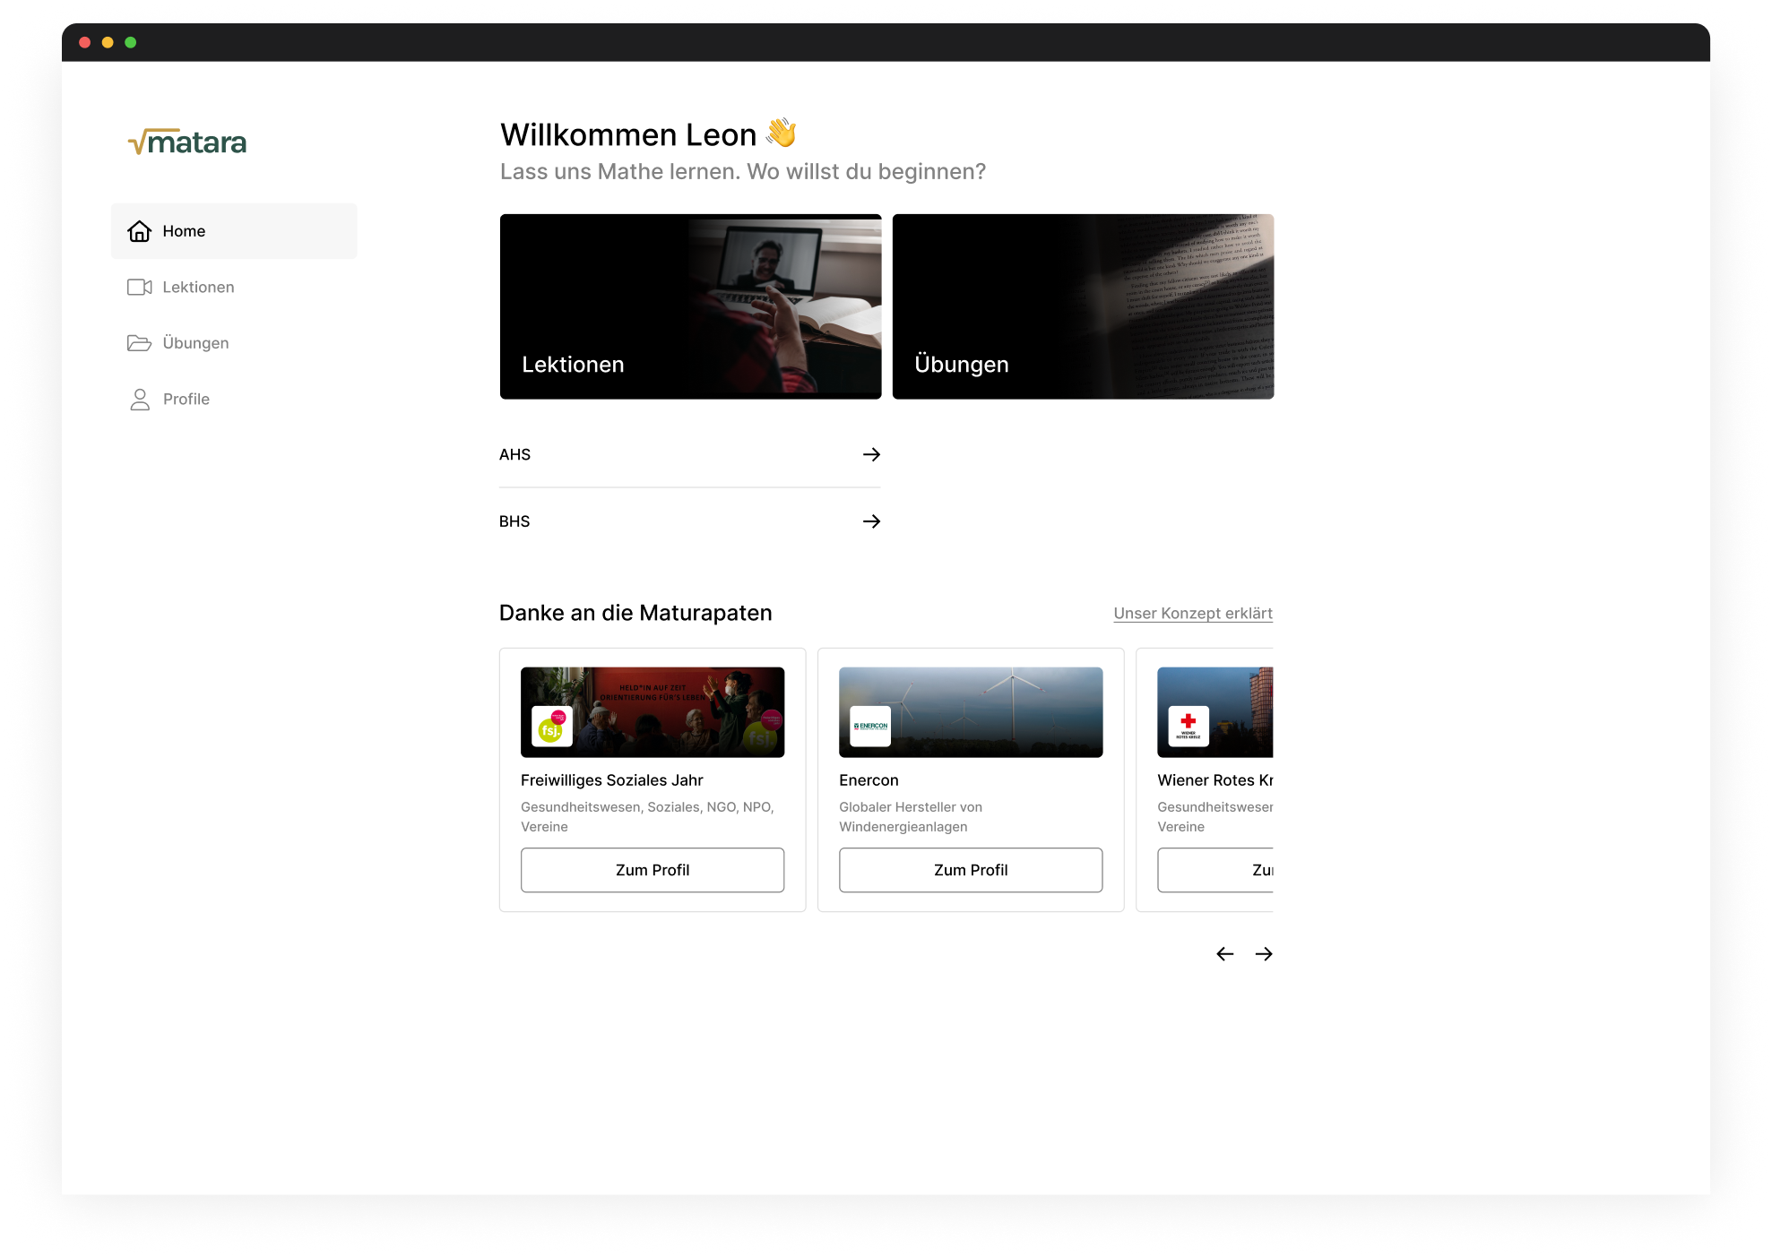Click the Home house icon in sidebar

pos(140,231)
